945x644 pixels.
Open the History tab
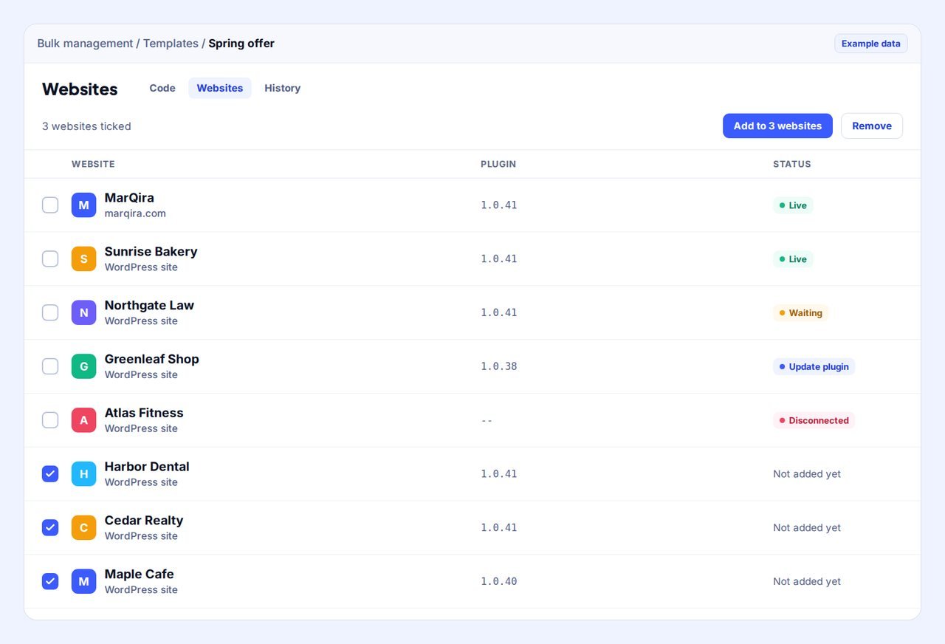(x=282, y=88)
